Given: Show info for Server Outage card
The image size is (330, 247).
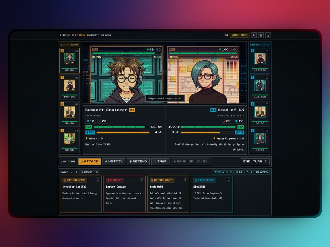Looking at the screenshot, I should [142, 180].
